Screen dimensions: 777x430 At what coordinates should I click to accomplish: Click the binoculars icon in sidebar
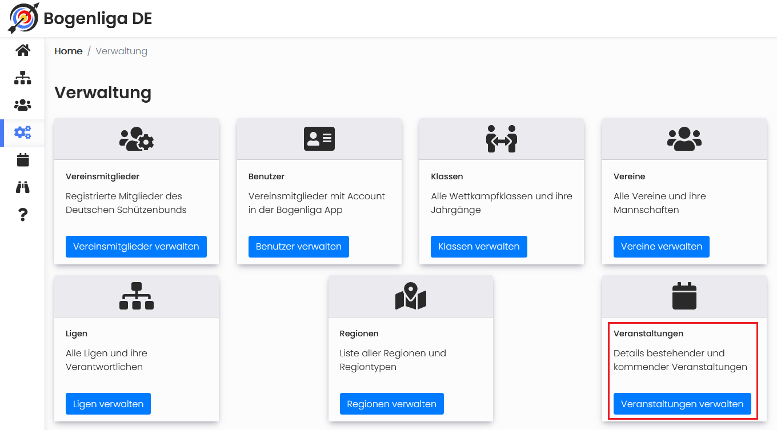(23, 187)
